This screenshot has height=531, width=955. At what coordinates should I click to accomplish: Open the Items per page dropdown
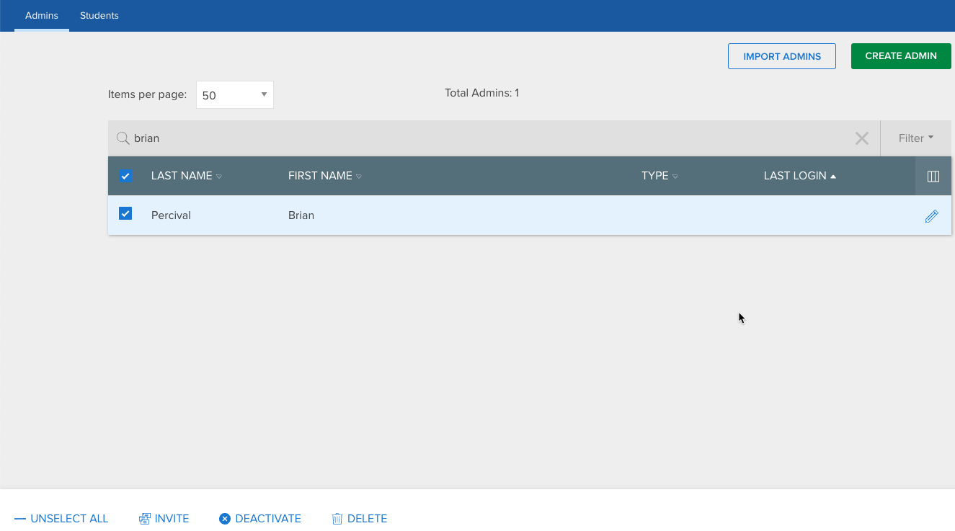[x=235, y=95]
